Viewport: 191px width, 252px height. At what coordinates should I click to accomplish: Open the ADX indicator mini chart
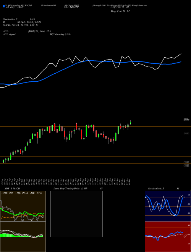tap(23, 206)
